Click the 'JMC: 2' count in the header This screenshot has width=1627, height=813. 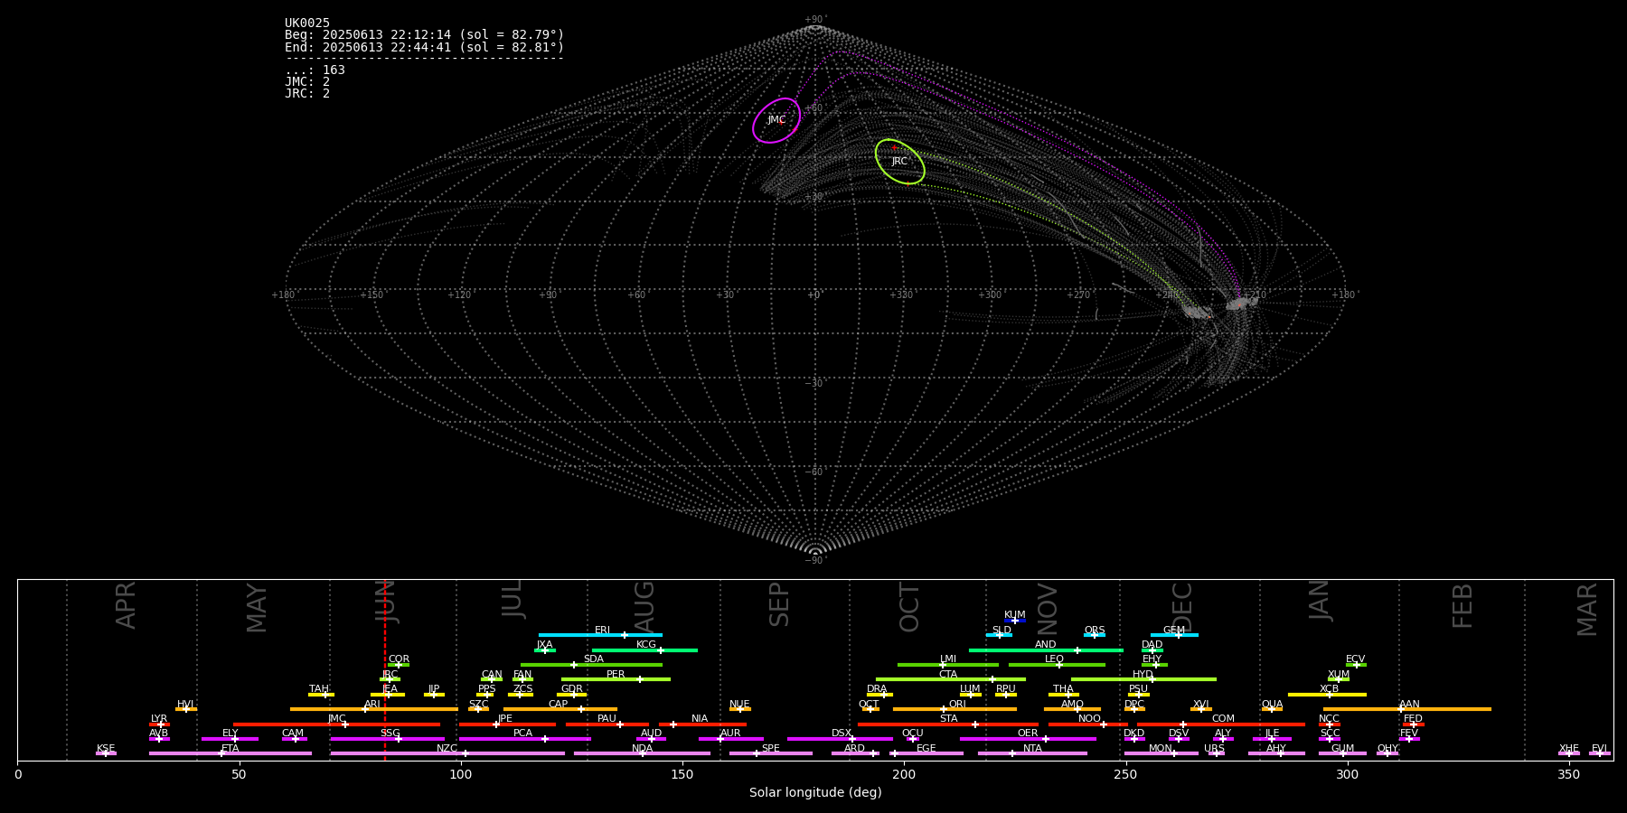pyautogui.click(x=307, y=82)
